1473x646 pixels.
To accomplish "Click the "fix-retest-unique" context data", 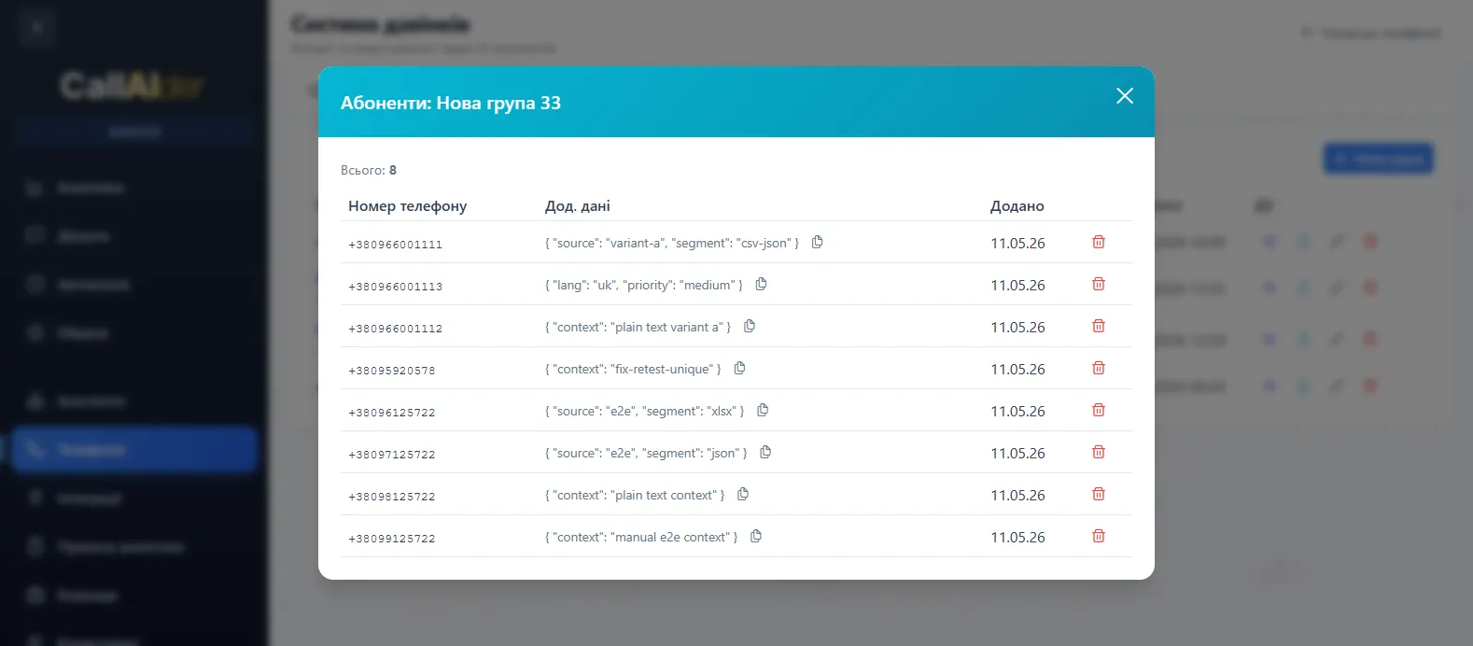I will click(x=633, y=369).
